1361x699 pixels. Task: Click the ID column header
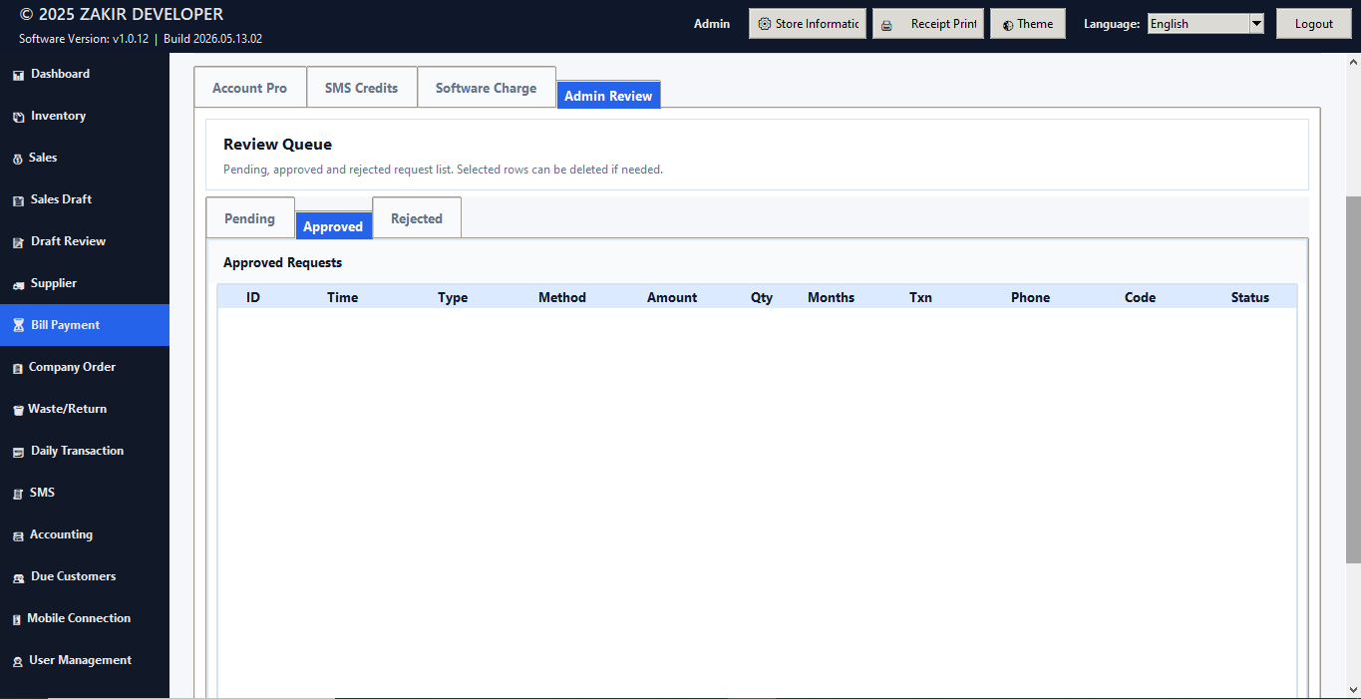click(x=253, y=297)
